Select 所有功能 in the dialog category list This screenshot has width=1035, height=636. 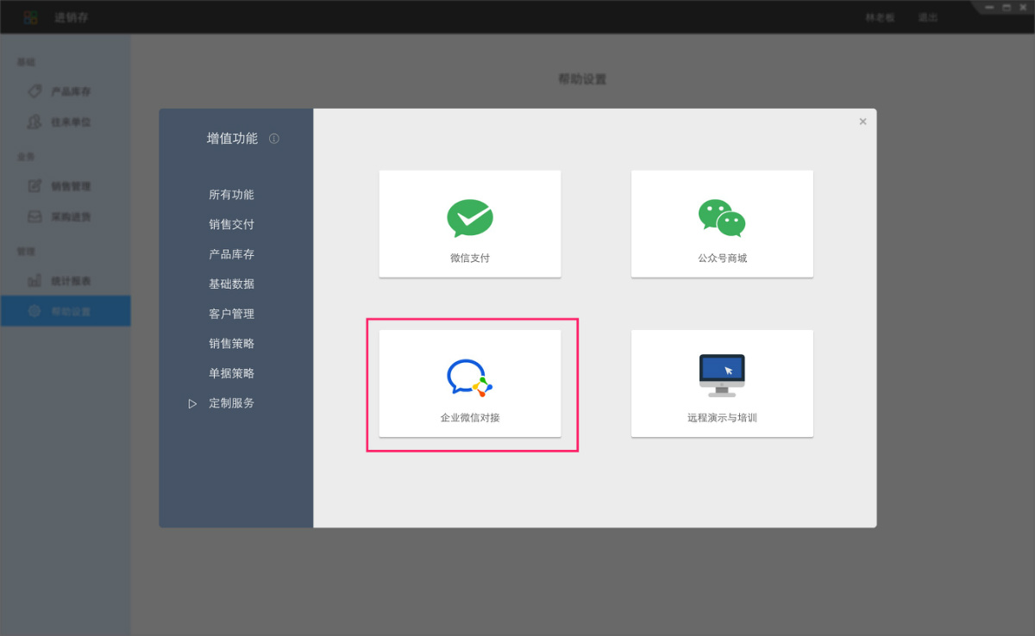(x=231, y=195)
